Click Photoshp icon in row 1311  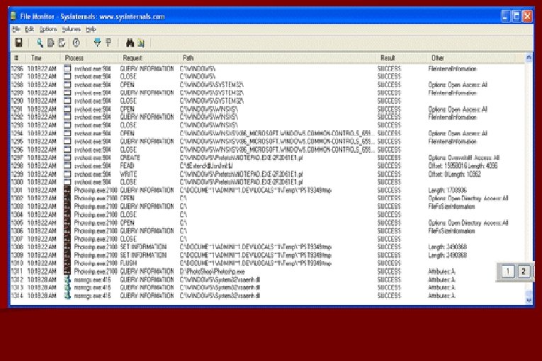click(x=67, y=271)
